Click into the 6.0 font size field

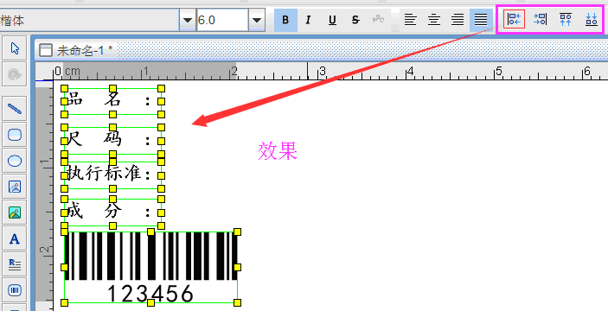point(222,20)
